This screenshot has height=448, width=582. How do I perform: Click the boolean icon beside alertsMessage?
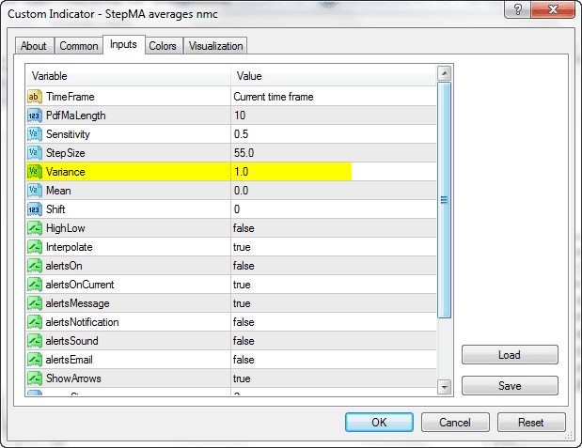[35, 303]
